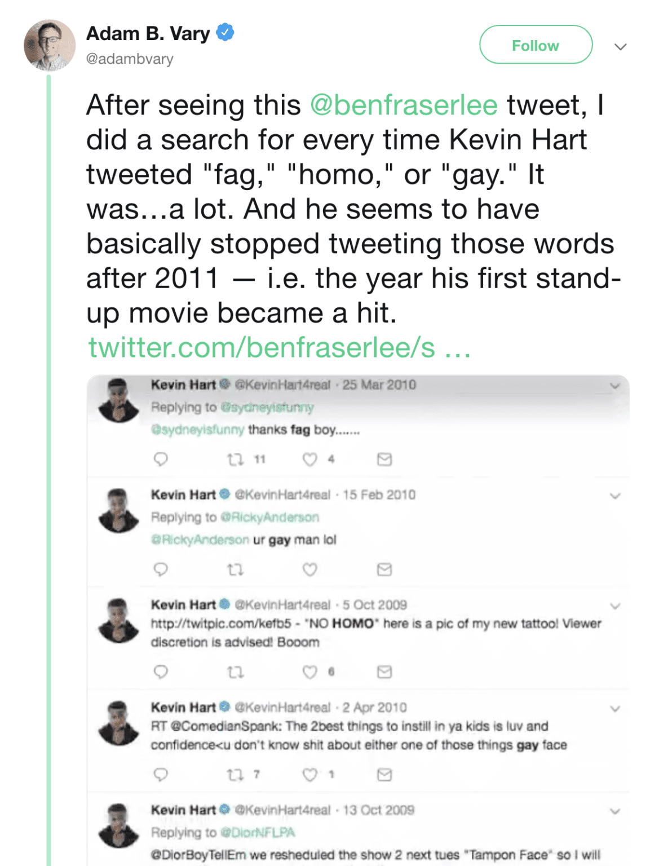Viewport: 659px width, 866px height.
Task: Retweet the 25 Mar 2010 tweet
Action: tap(235, 459)
